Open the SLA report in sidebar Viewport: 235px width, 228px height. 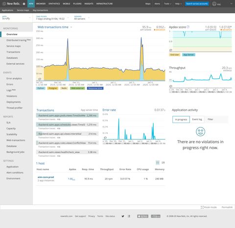click(8, 123)
